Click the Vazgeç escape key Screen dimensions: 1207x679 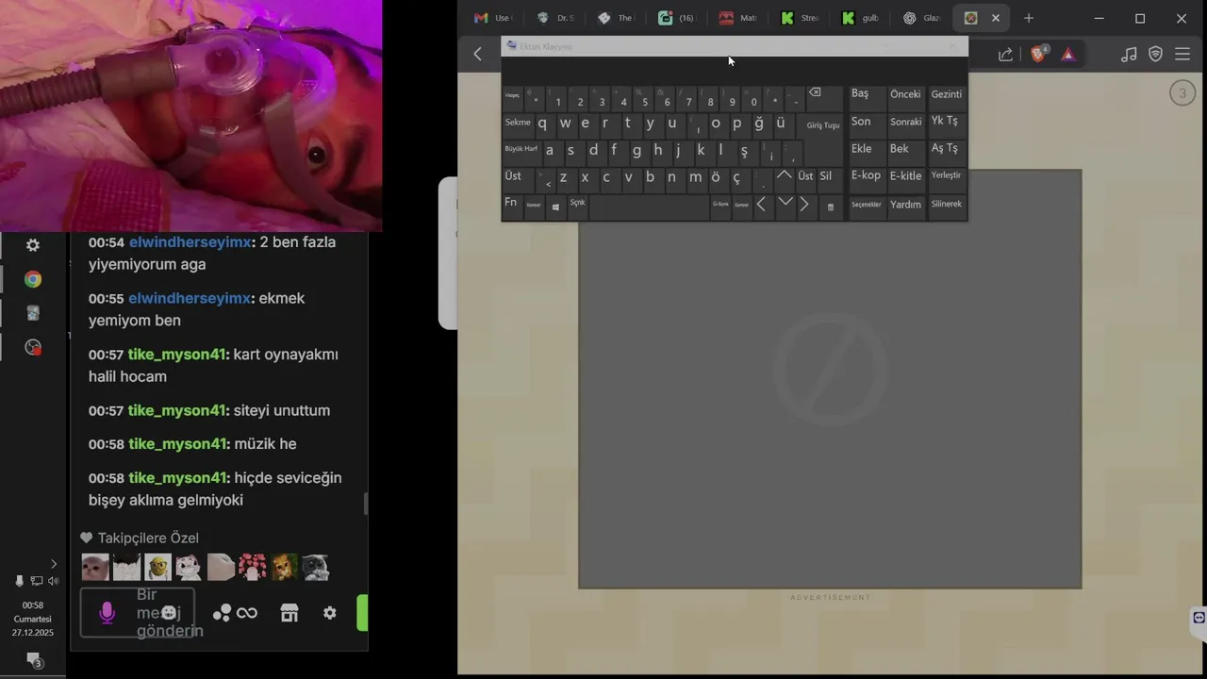tap(512, 97)
